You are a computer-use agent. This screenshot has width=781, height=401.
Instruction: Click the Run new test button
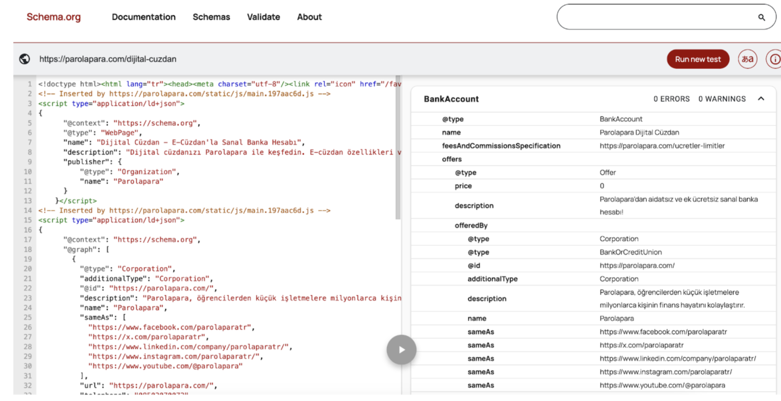(x=698, y=59)
